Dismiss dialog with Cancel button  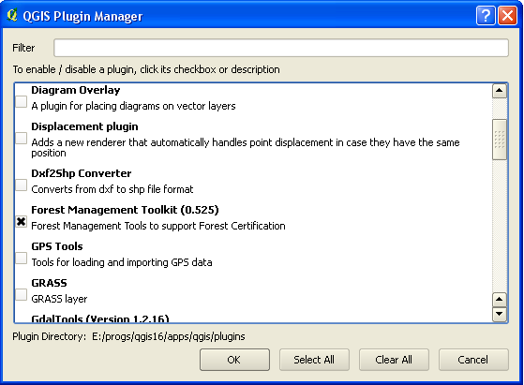pyautogui.click(x=473, y=360)
